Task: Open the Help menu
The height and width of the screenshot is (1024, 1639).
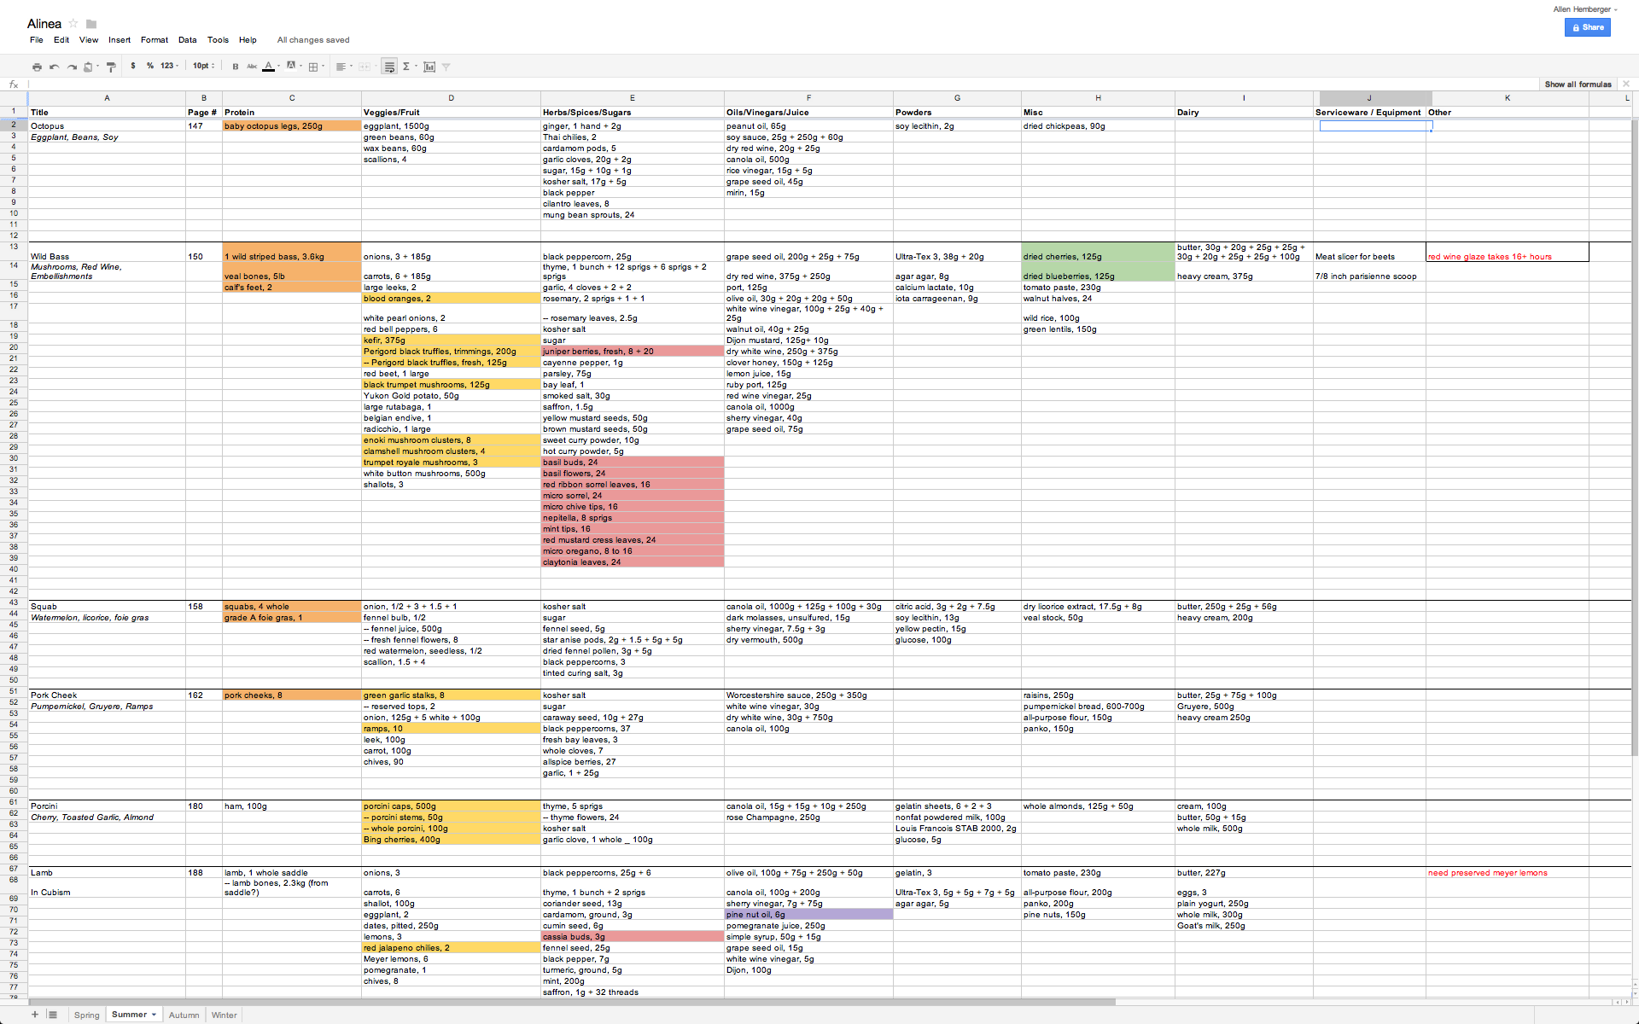Action: point(248,40)
